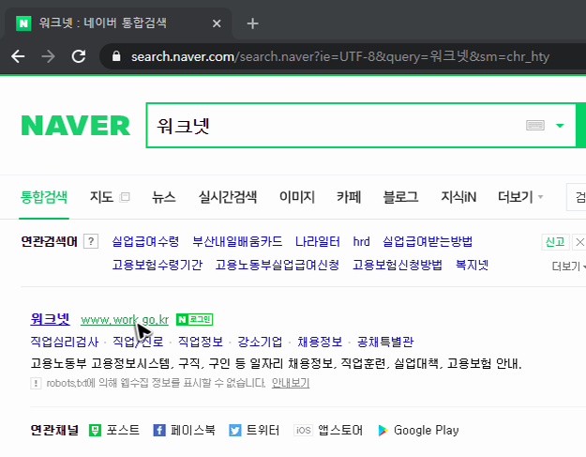Screen dimensions: 586x457
Task: Switch to the 블로그 tab
Action: point(400,197)
